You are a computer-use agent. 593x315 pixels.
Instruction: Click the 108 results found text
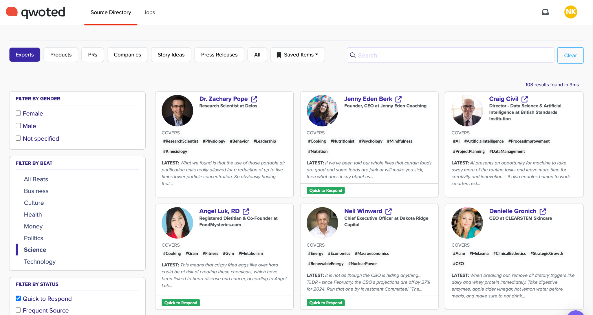(x=552, y=85)
